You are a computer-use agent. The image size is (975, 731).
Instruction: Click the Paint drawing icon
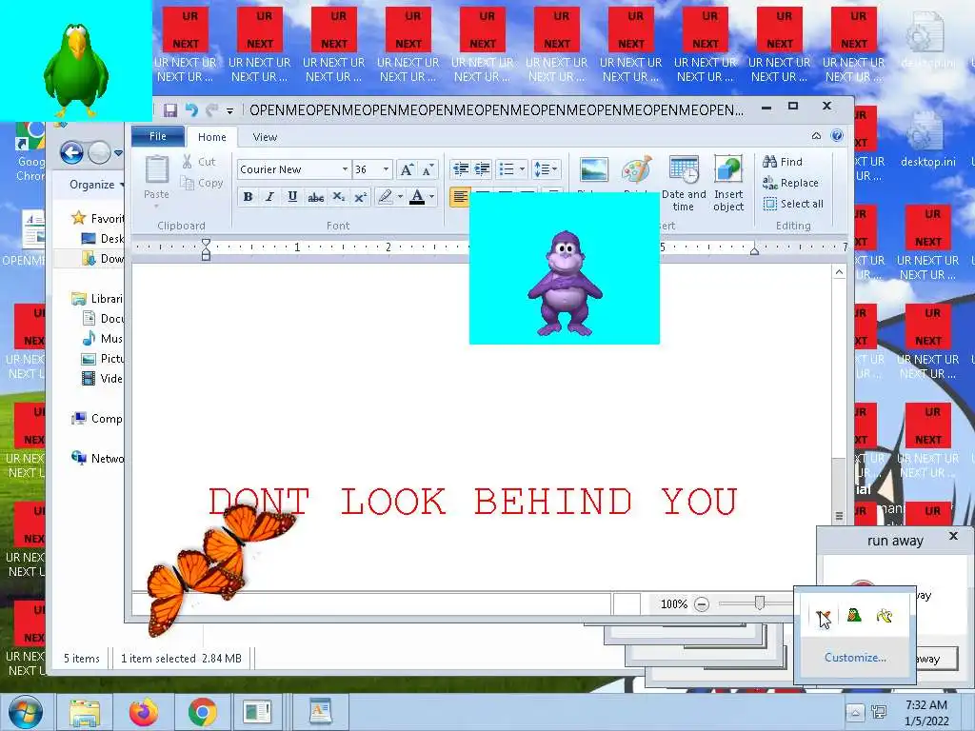pos(637,171)
